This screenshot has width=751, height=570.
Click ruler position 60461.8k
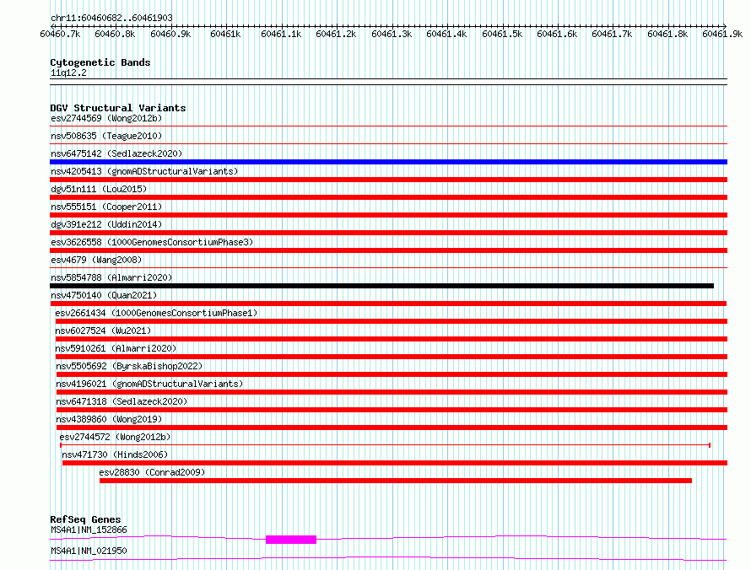point(667,34)
